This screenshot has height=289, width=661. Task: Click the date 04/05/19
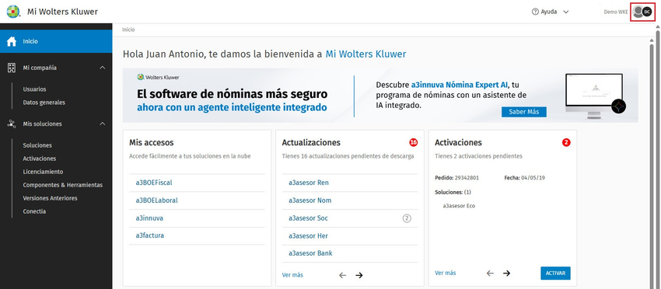point(533,178)
